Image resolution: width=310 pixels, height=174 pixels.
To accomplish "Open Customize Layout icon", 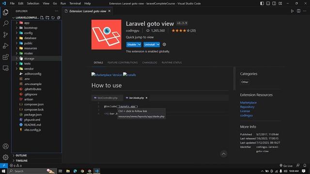I will click(x=280, y=3).
